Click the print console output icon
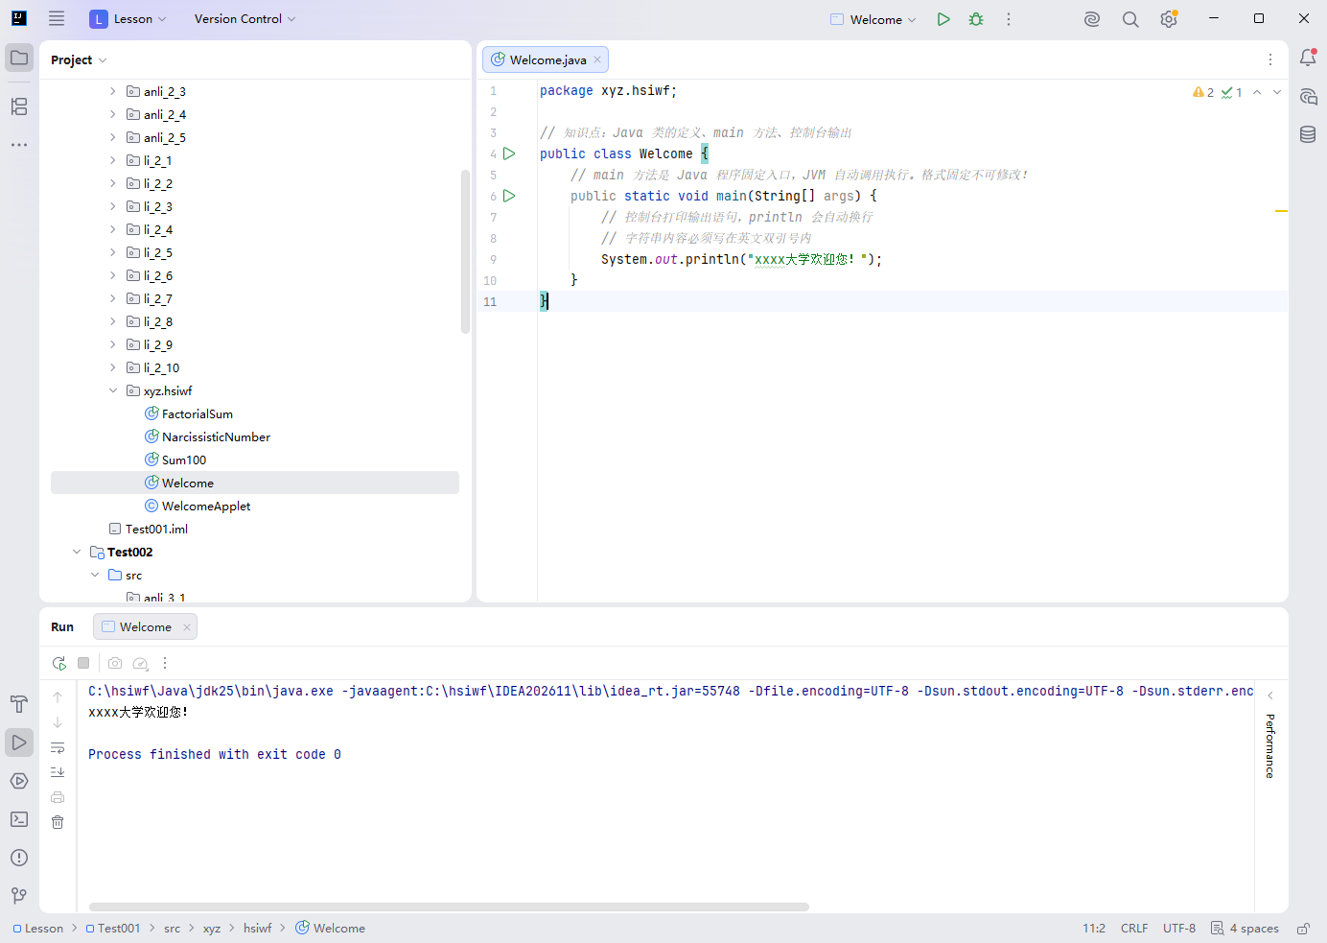 tap(58, 797)
